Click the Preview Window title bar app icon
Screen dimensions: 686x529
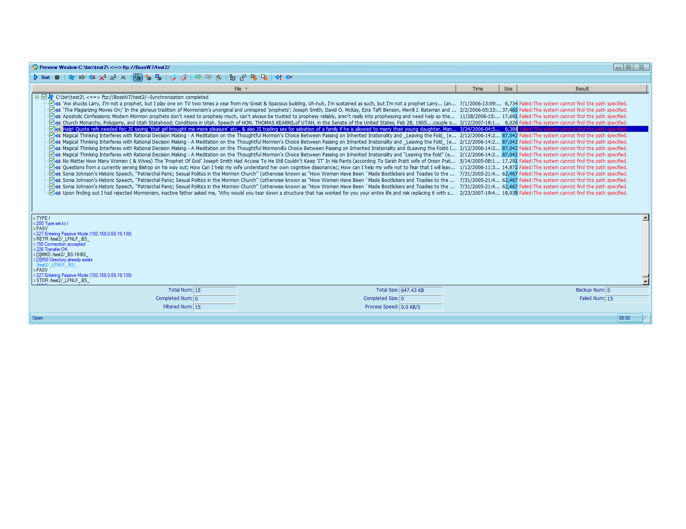click(35, 67)
